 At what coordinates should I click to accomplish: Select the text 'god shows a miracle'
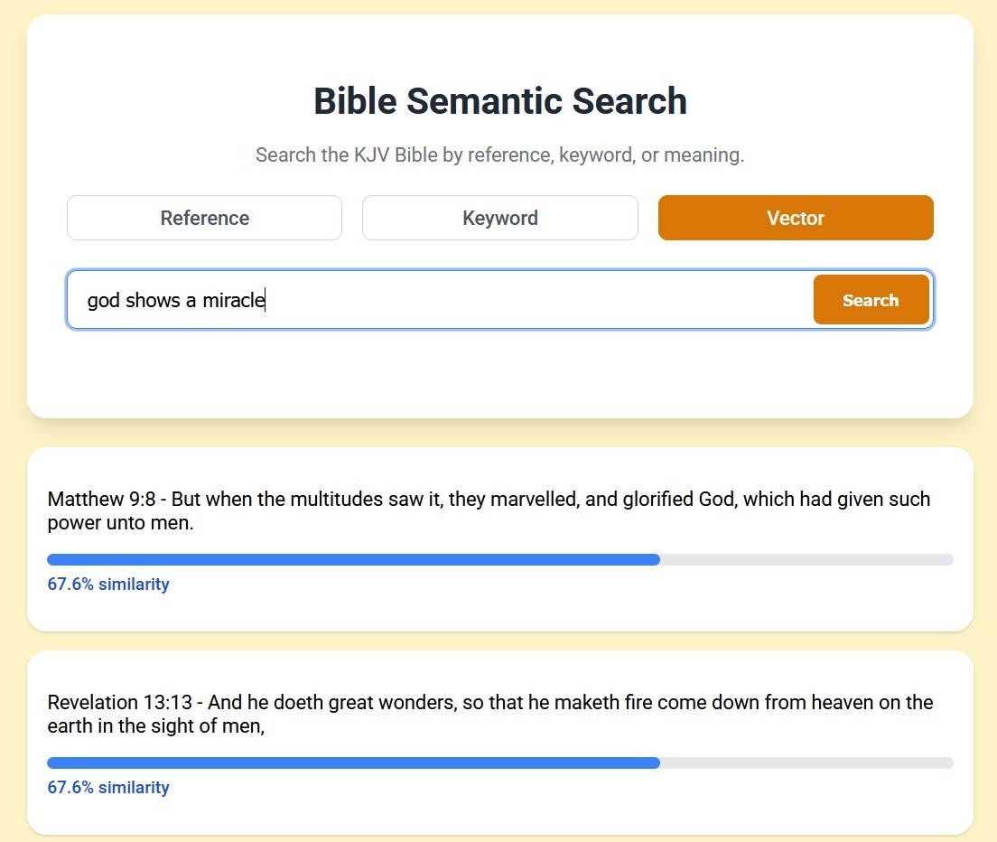pos(174,300)
